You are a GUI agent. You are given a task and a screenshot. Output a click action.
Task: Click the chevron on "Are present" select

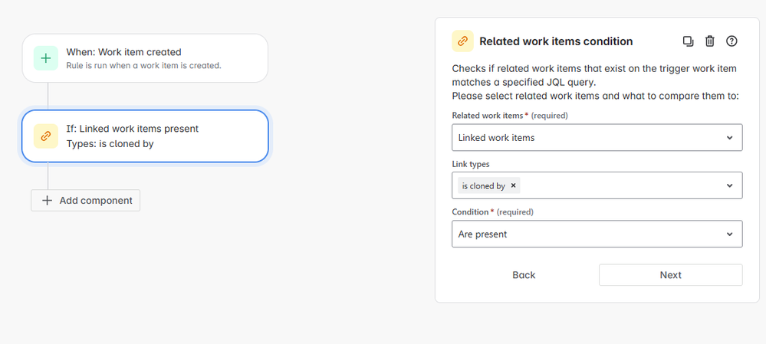[729, 234]
